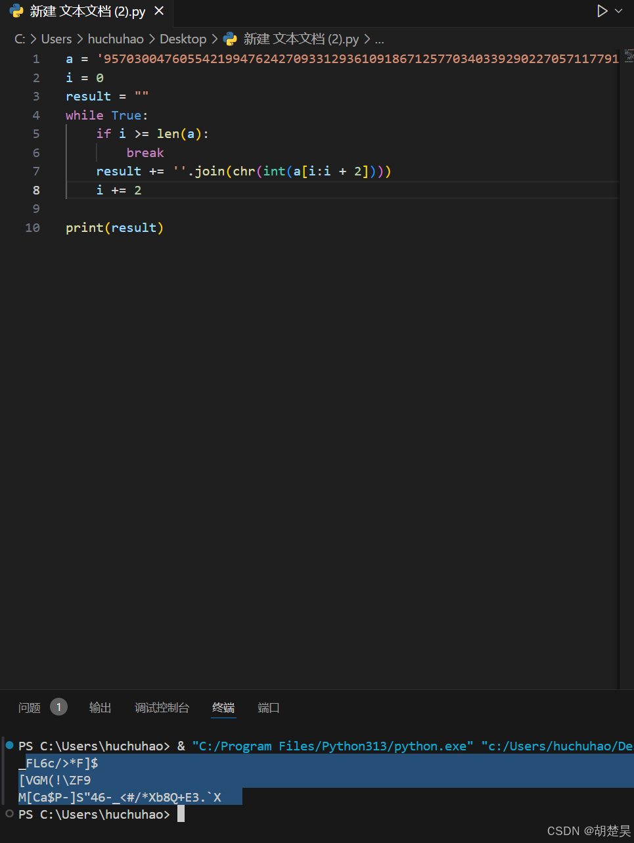Viewport: 634px width, 843px height.
Task: Run the Python file with play button
Action: point(602,11)
